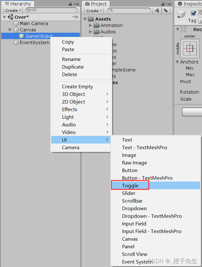
Task: Toggle the GameObject active checkbox in Inspector
Action: pyautogui.click(x=193, y=13)
